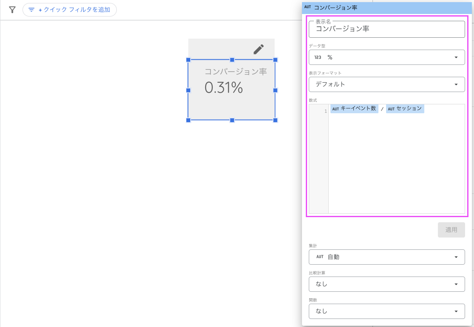
Task: Click the funnel filter icon
Action: click(12, 10)
